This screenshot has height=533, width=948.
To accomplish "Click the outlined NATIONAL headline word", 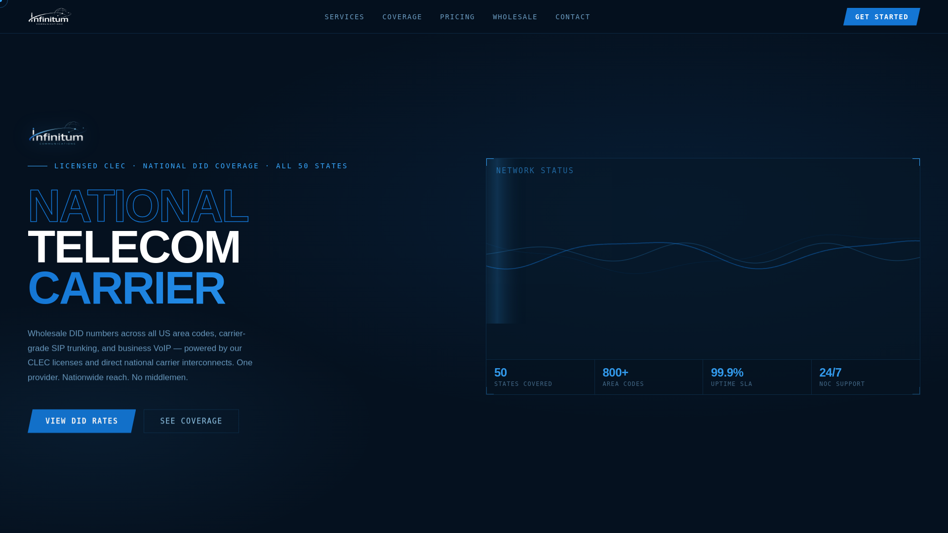I will 138,206.
